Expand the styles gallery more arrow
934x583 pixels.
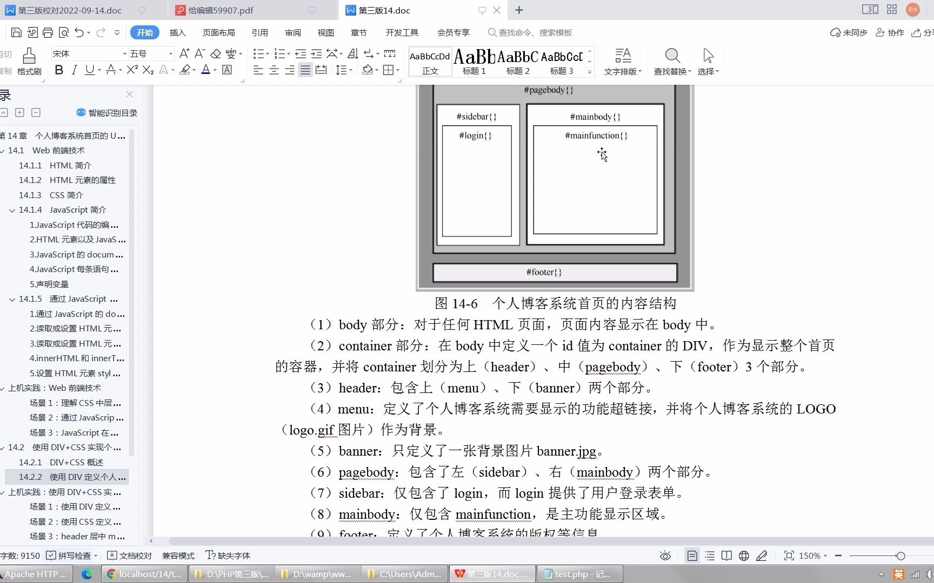pyautogui.click(x=590, y=71)
